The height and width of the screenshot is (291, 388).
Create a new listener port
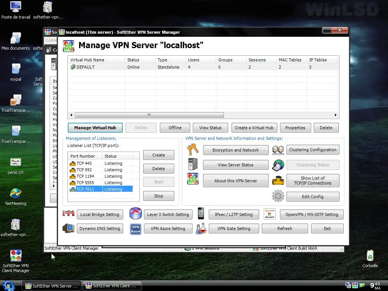[159, 155]
